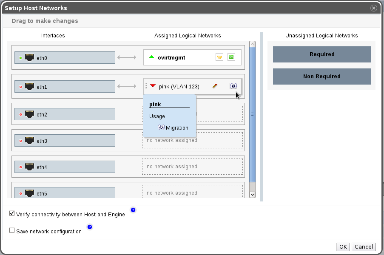The image size is (384, 255).
Task: Close the Setup Host Networks dialog
Action: pyautogui.click(x=373, y=8)
